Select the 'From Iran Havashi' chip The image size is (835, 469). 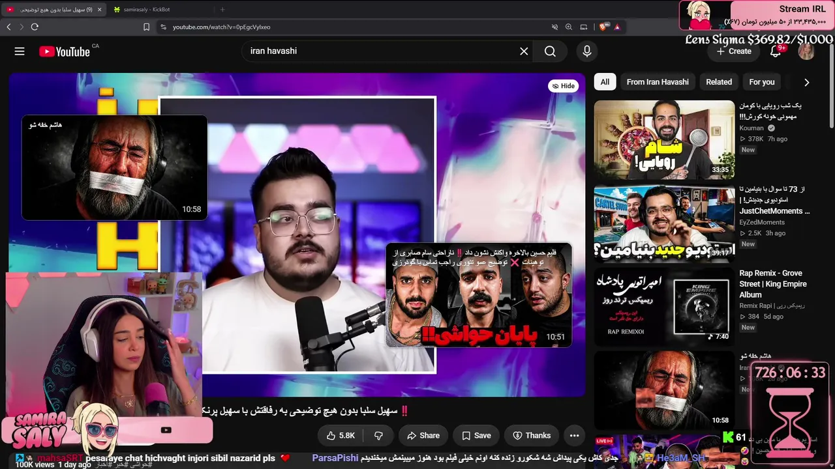[658, 82]
